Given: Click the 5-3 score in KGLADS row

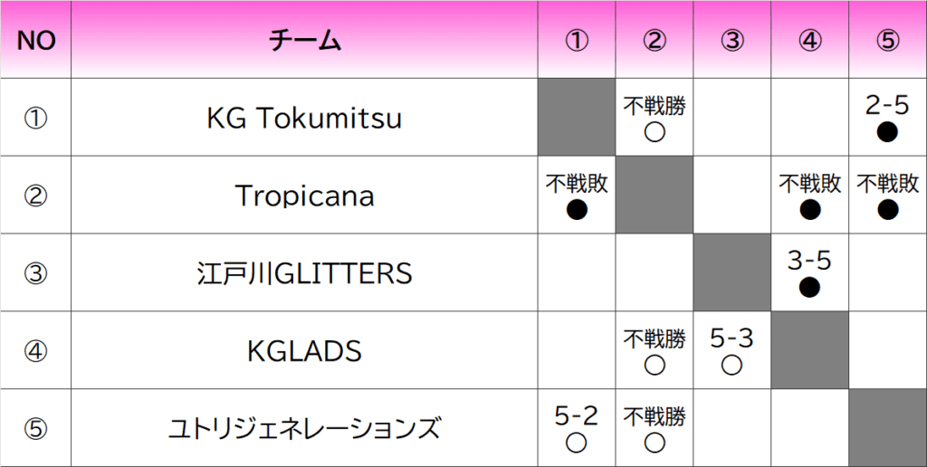Looking at the screenshot, I should (731, 339).
